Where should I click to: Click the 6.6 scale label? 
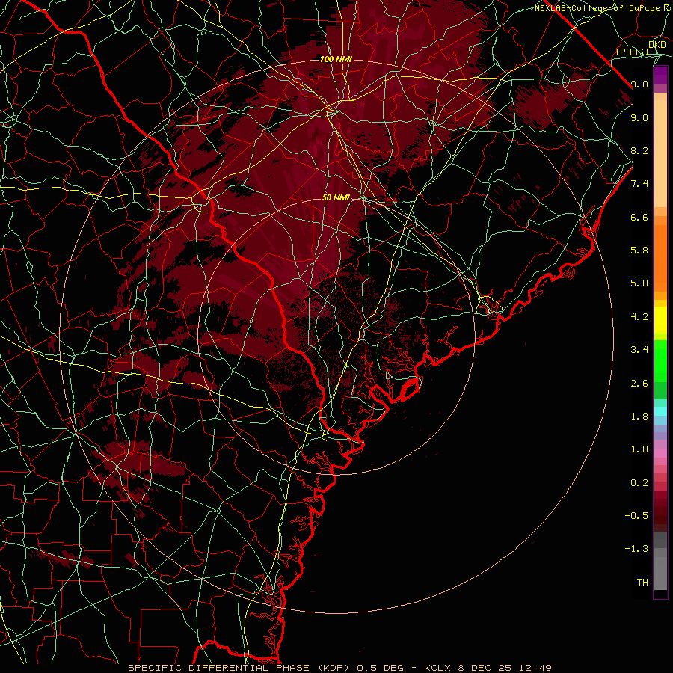[x=639, y=217]
